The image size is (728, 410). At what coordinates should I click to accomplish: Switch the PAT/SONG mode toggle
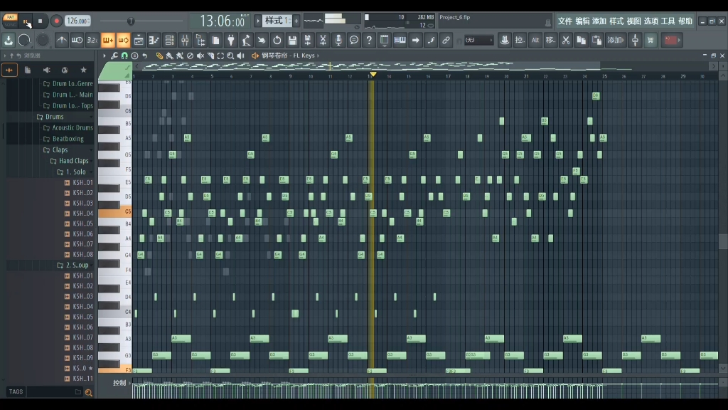[x=10, y=21]
